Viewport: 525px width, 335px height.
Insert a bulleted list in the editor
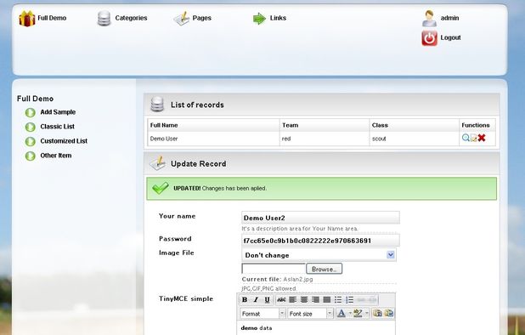[x=338, y=300]
